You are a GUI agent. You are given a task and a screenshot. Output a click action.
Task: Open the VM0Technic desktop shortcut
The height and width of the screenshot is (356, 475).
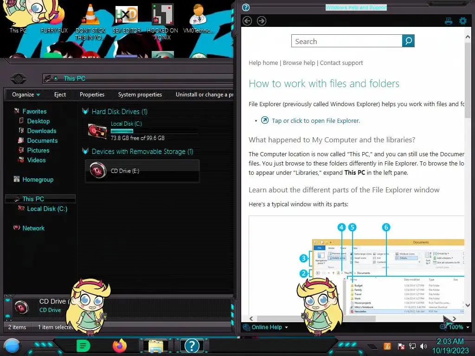pyautogui.click(x=199, y=19)
